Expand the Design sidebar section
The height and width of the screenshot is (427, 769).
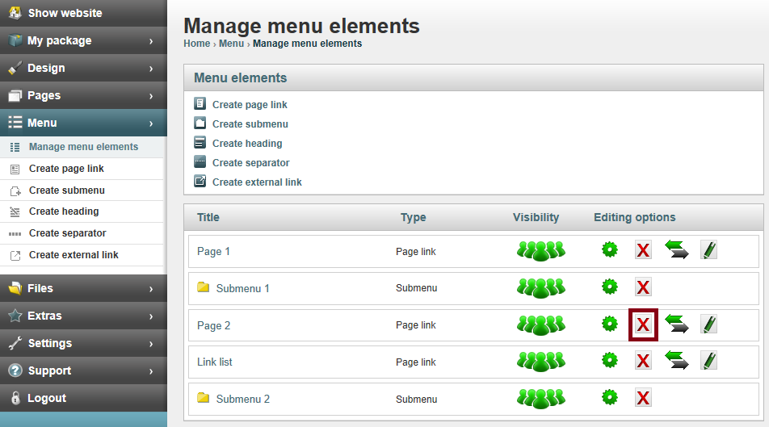[x=83, y=68]
